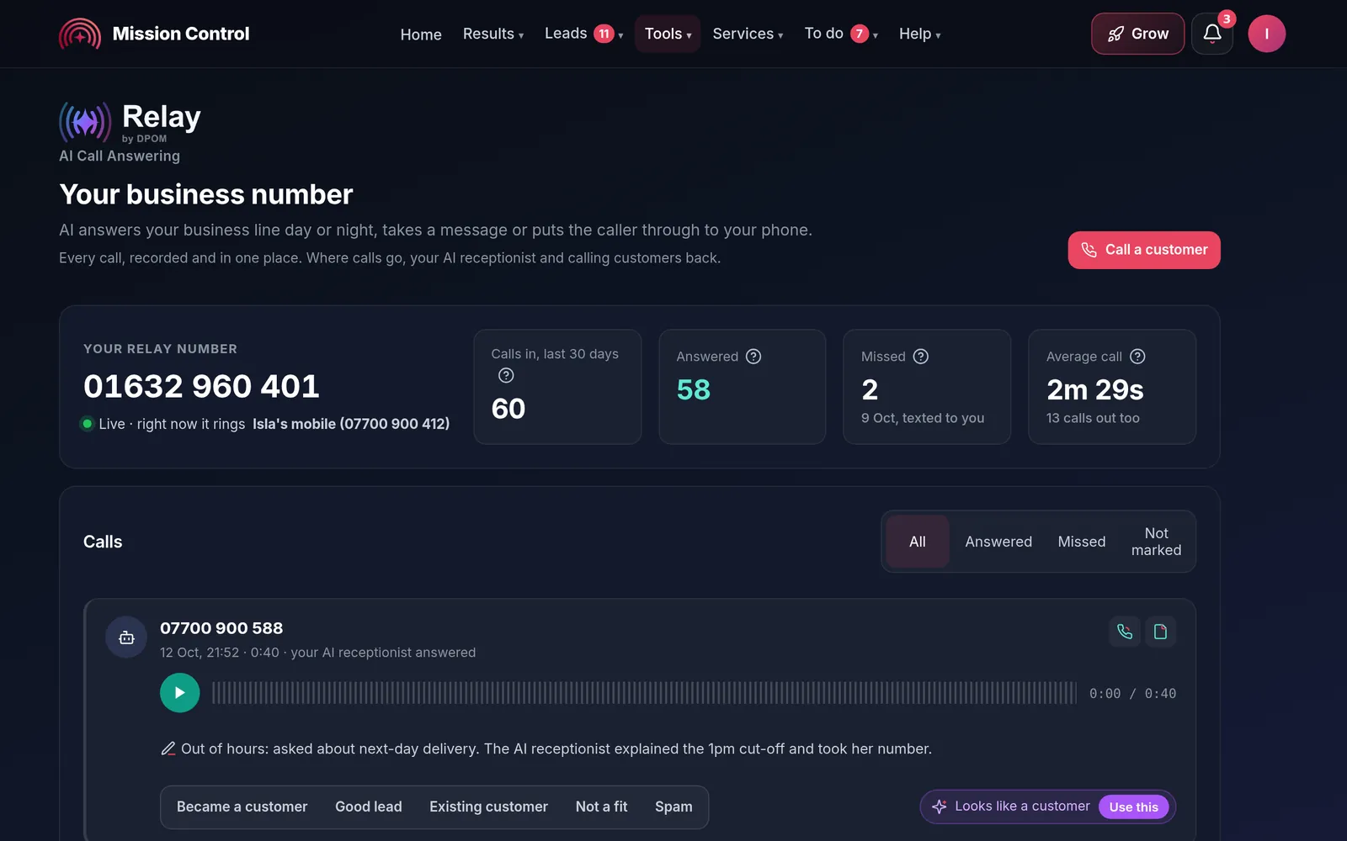Click the rocket icon on Grow

tap(1115, 34)
